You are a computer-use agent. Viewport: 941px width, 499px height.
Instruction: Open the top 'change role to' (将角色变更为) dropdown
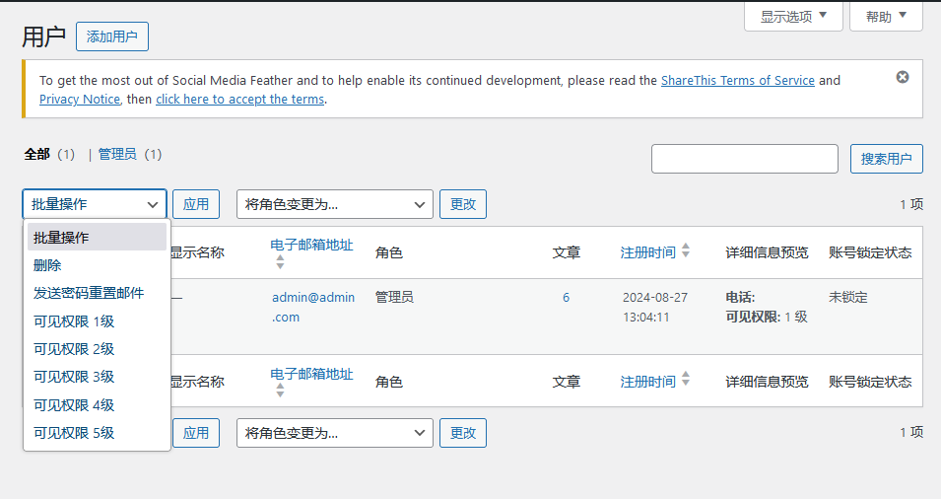pyautogui.click(x=335, y=204)
